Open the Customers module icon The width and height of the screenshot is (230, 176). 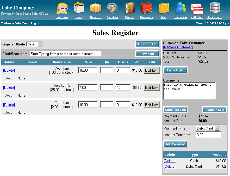[62, 8]
